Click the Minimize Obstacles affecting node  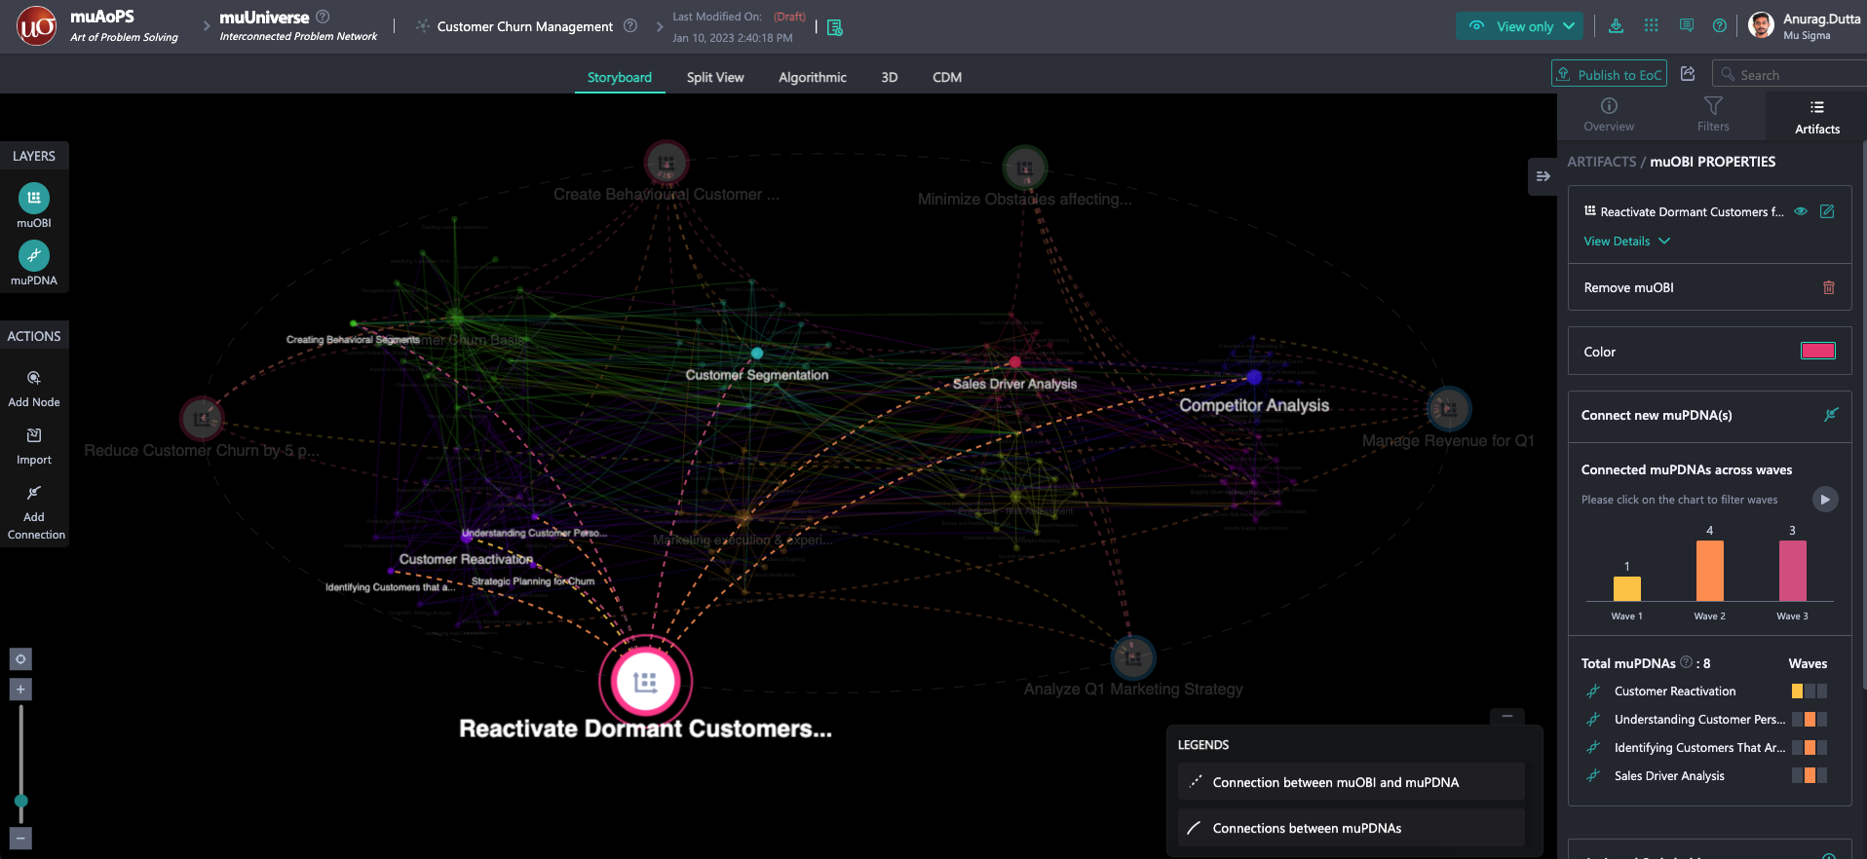[1025, 168]
